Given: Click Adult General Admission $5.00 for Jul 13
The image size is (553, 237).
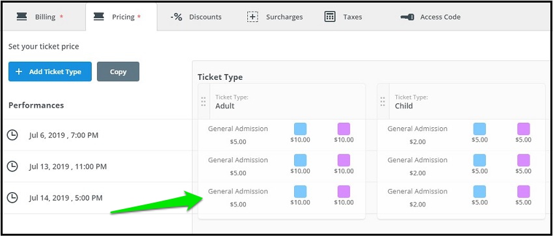Looking at the screenshot, I should [x=238, y=167].
